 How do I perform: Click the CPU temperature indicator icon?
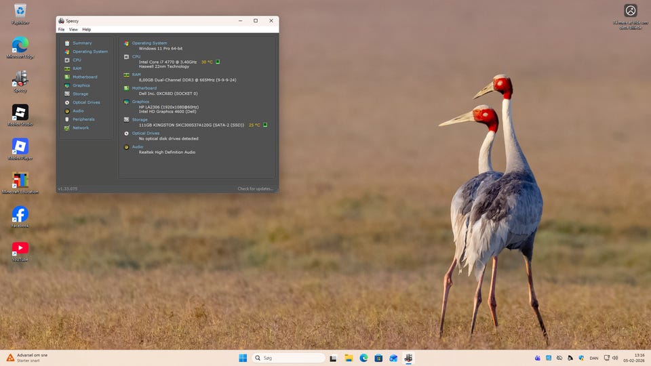point(218,62)
